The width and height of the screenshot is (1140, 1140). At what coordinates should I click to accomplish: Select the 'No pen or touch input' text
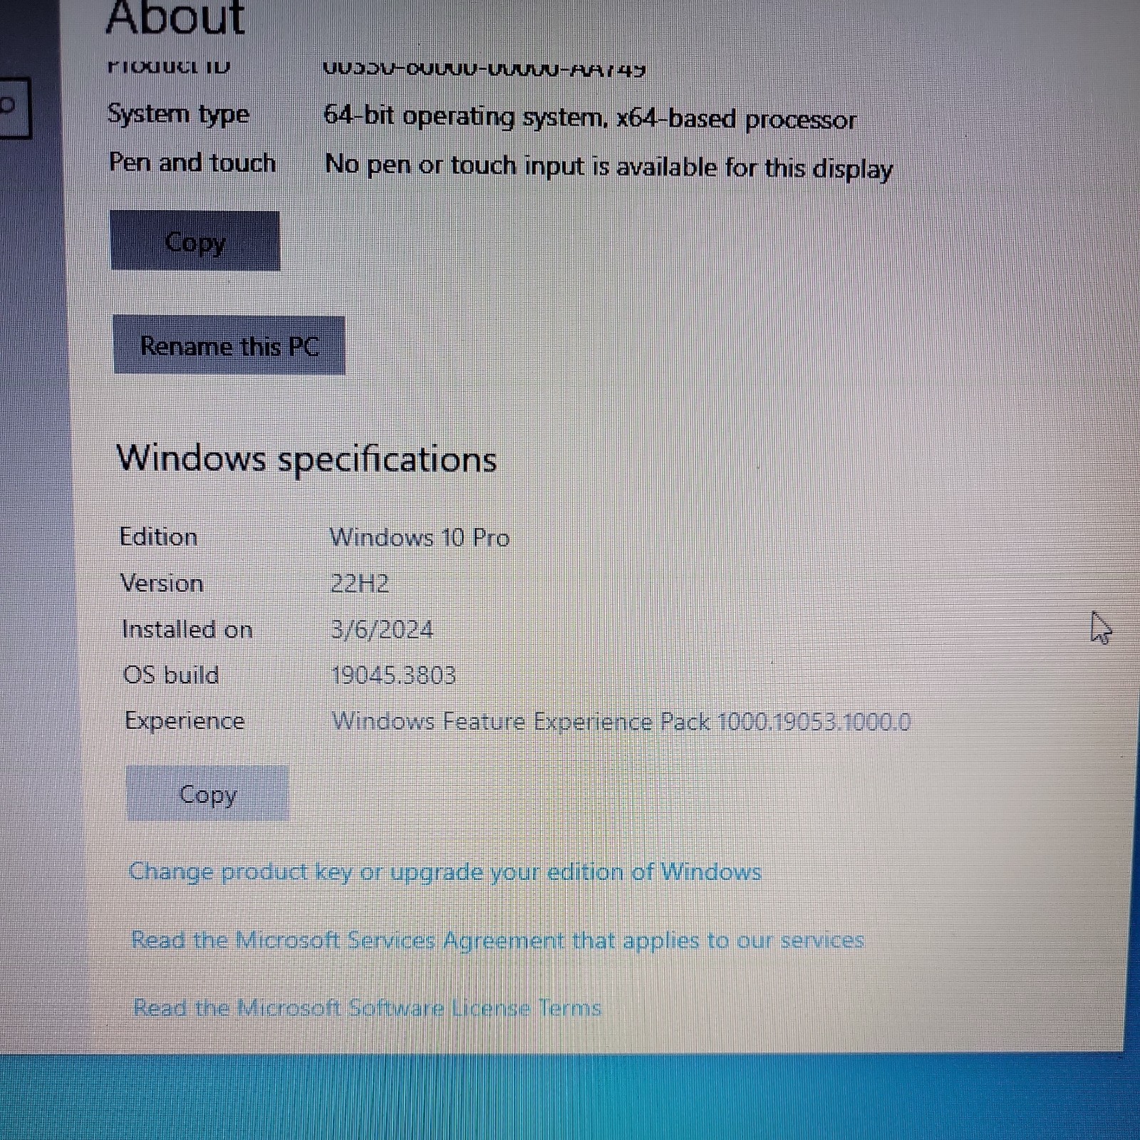[x=608, y=167]
